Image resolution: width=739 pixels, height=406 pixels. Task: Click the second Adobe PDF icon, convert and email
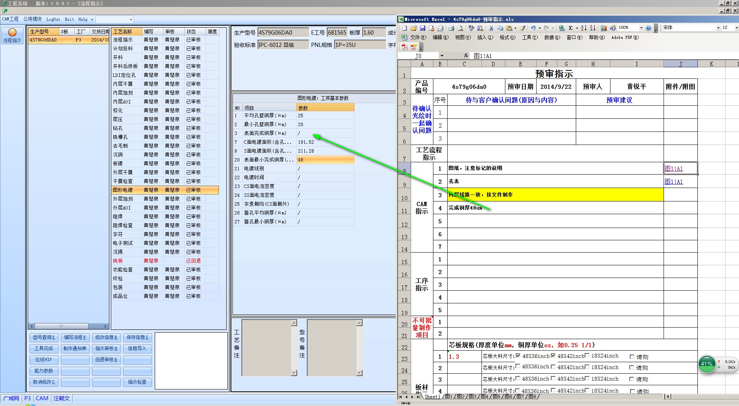pos(413,47)
